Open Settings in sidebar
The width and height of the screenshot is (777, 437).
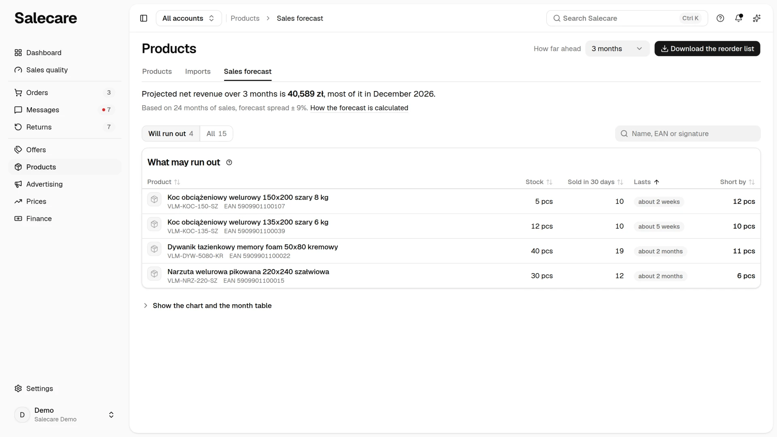(65, 388)
